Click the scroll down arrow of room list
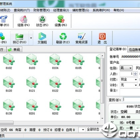The width and height of the screenshot is (140, 140). click(x=102, y=118)
